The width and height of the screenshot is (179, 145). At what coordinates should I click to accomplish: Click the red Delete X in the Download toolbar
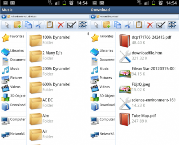150,25
